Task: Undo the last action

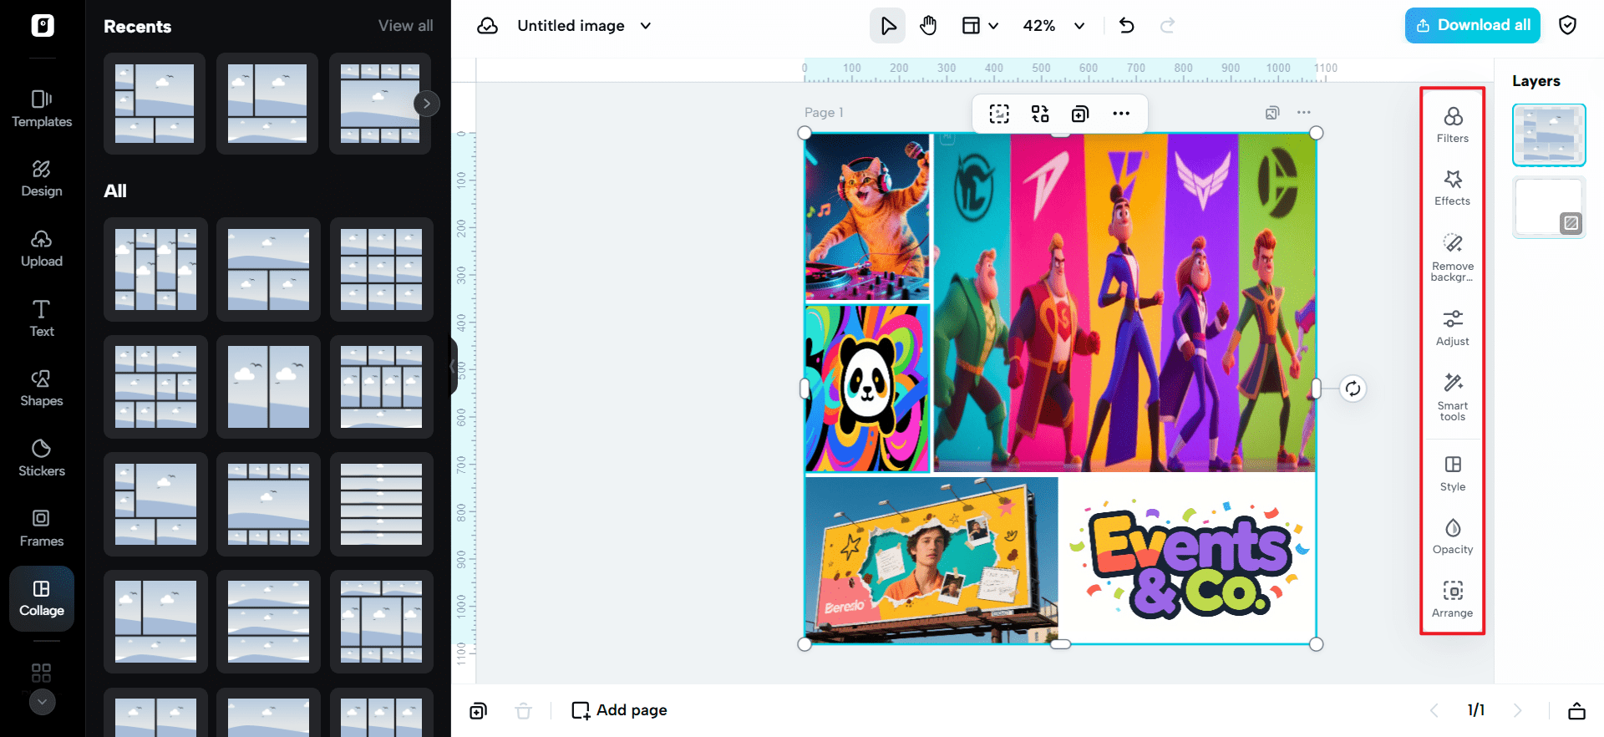Action: click(1127, 26)
